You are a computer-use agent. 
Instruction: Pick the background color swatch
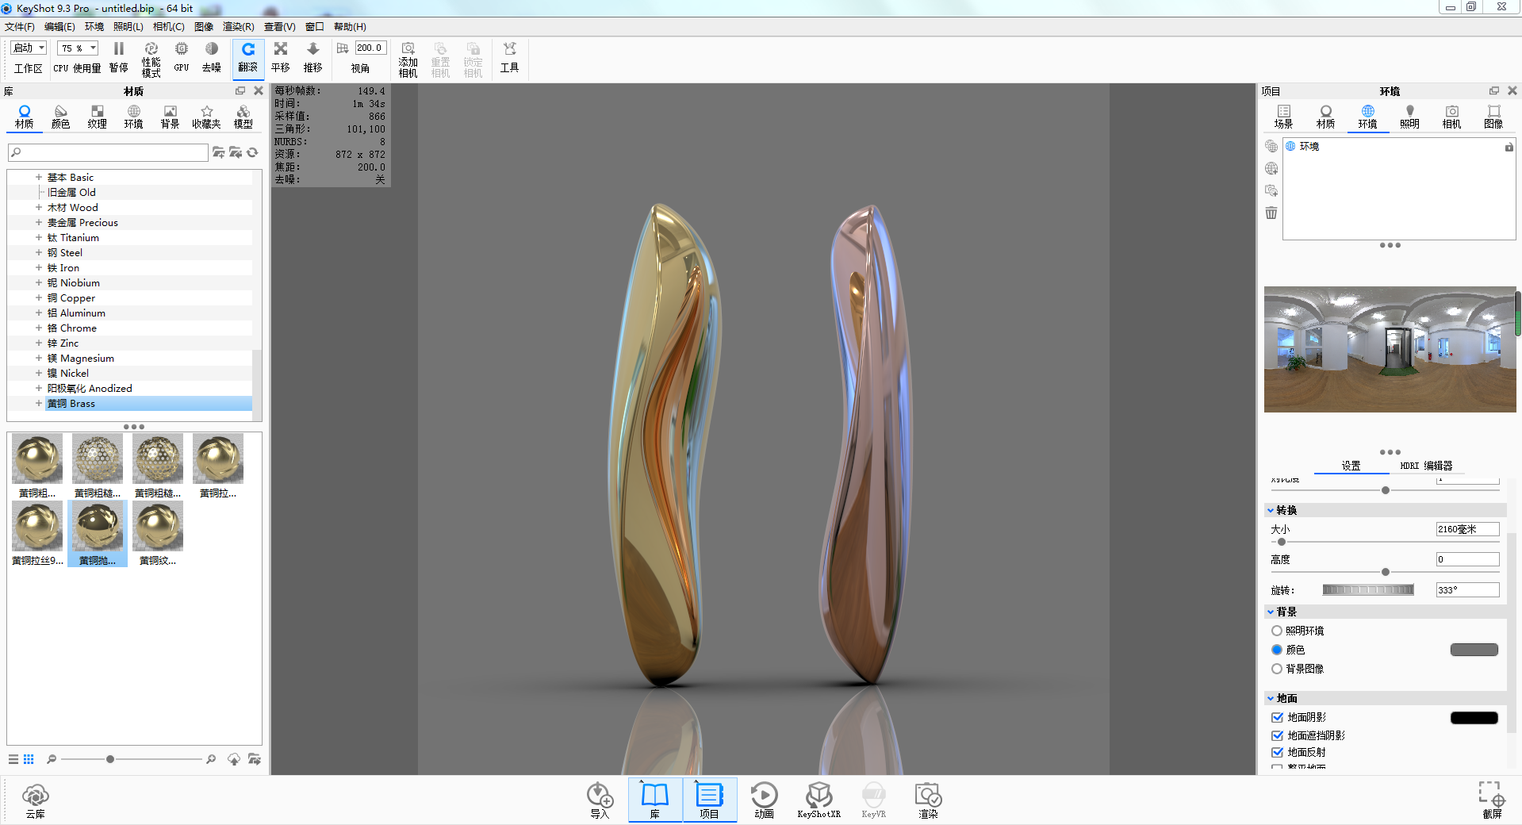[x=1474, y=650]
